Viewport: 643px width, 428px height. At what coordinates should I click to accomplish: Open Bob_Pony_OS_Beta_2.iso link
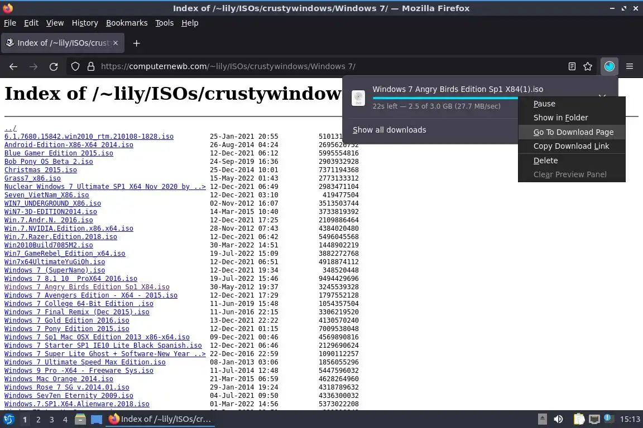[x=49, y=162]
